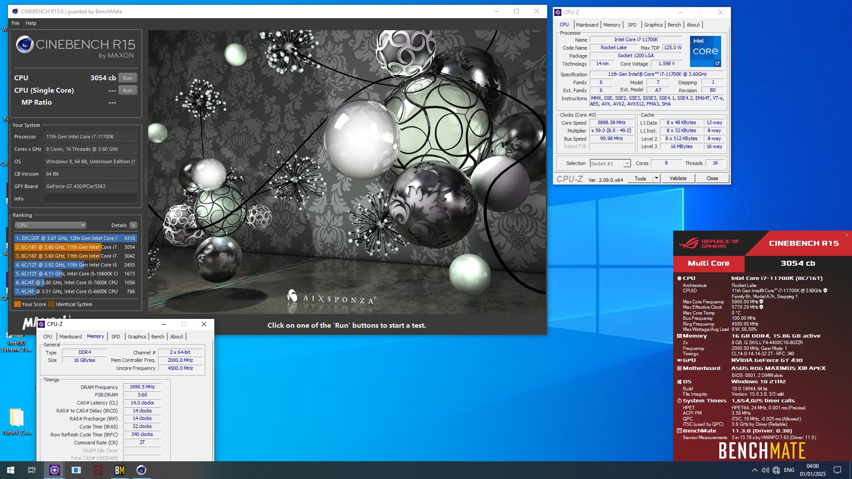The width and height of the screenshot is (852, 479).
Task: Switch to About tab in top CPU-Z window
Action: coord(693,25)
